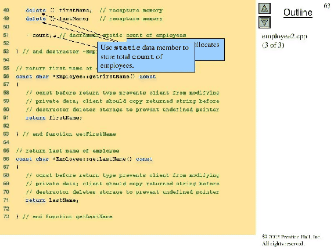The width and height of the screenshot is (334, 250).
Task: Select the employee2.cpp (3 of 3) label
Action: 285,41
